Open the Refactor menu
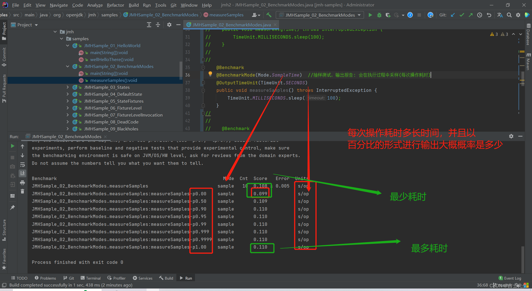The width and height of the screenshot is (532, 291). 115,5
